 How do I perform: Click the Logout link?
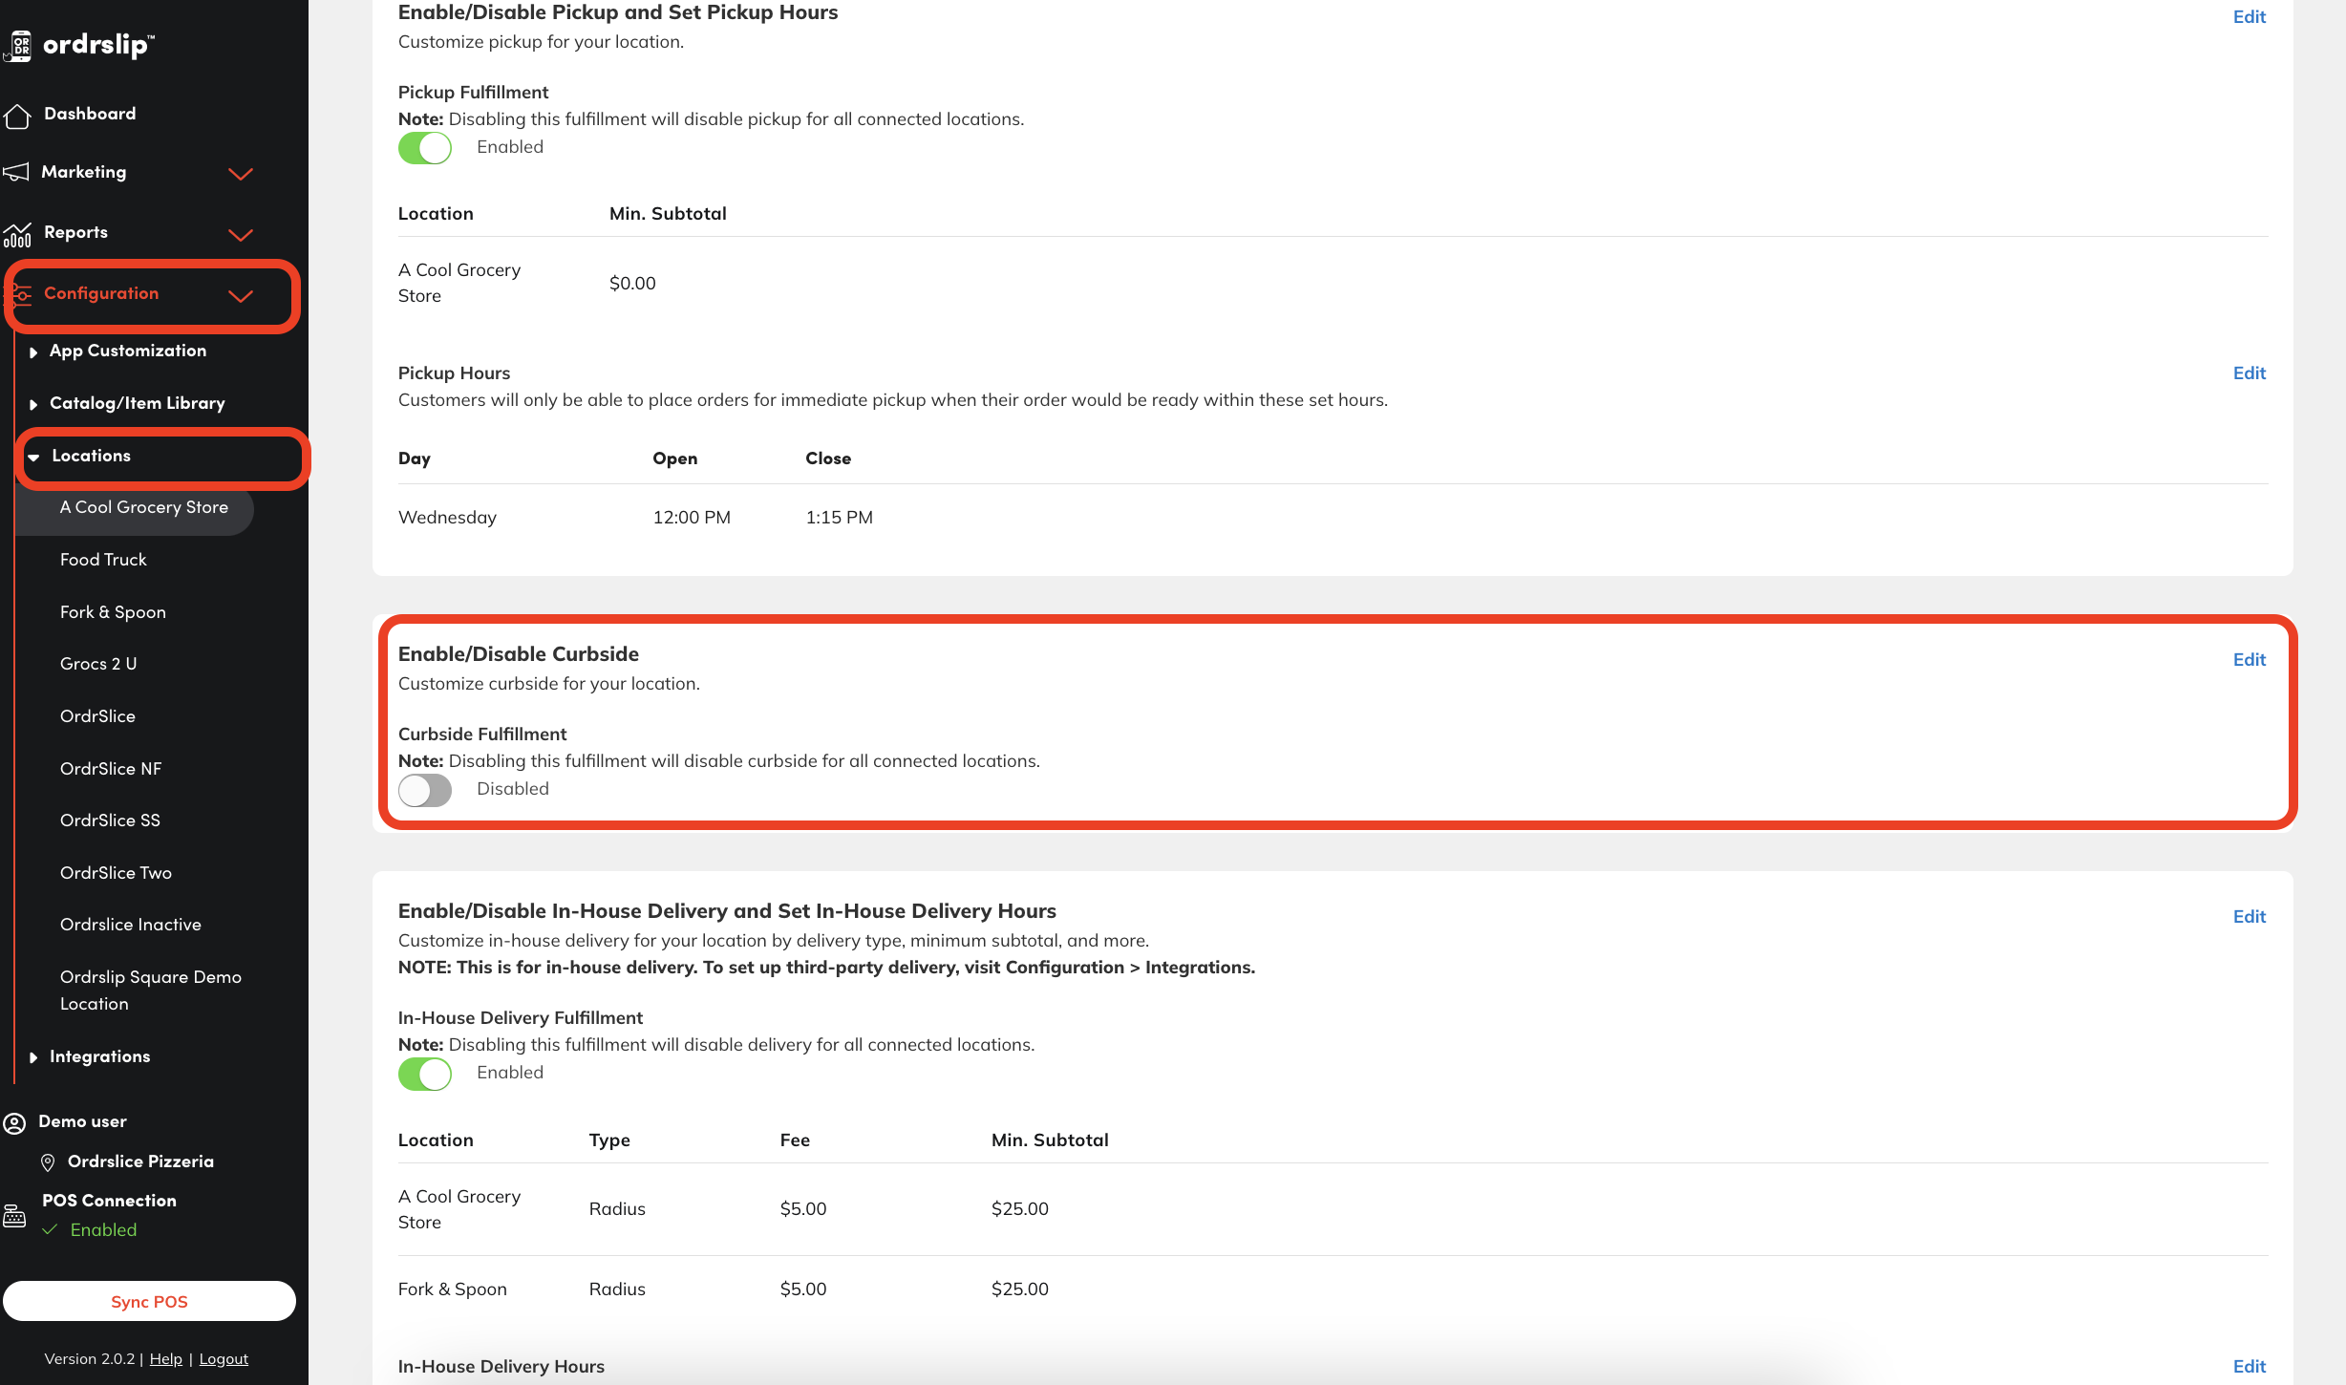pos(224,1359)
